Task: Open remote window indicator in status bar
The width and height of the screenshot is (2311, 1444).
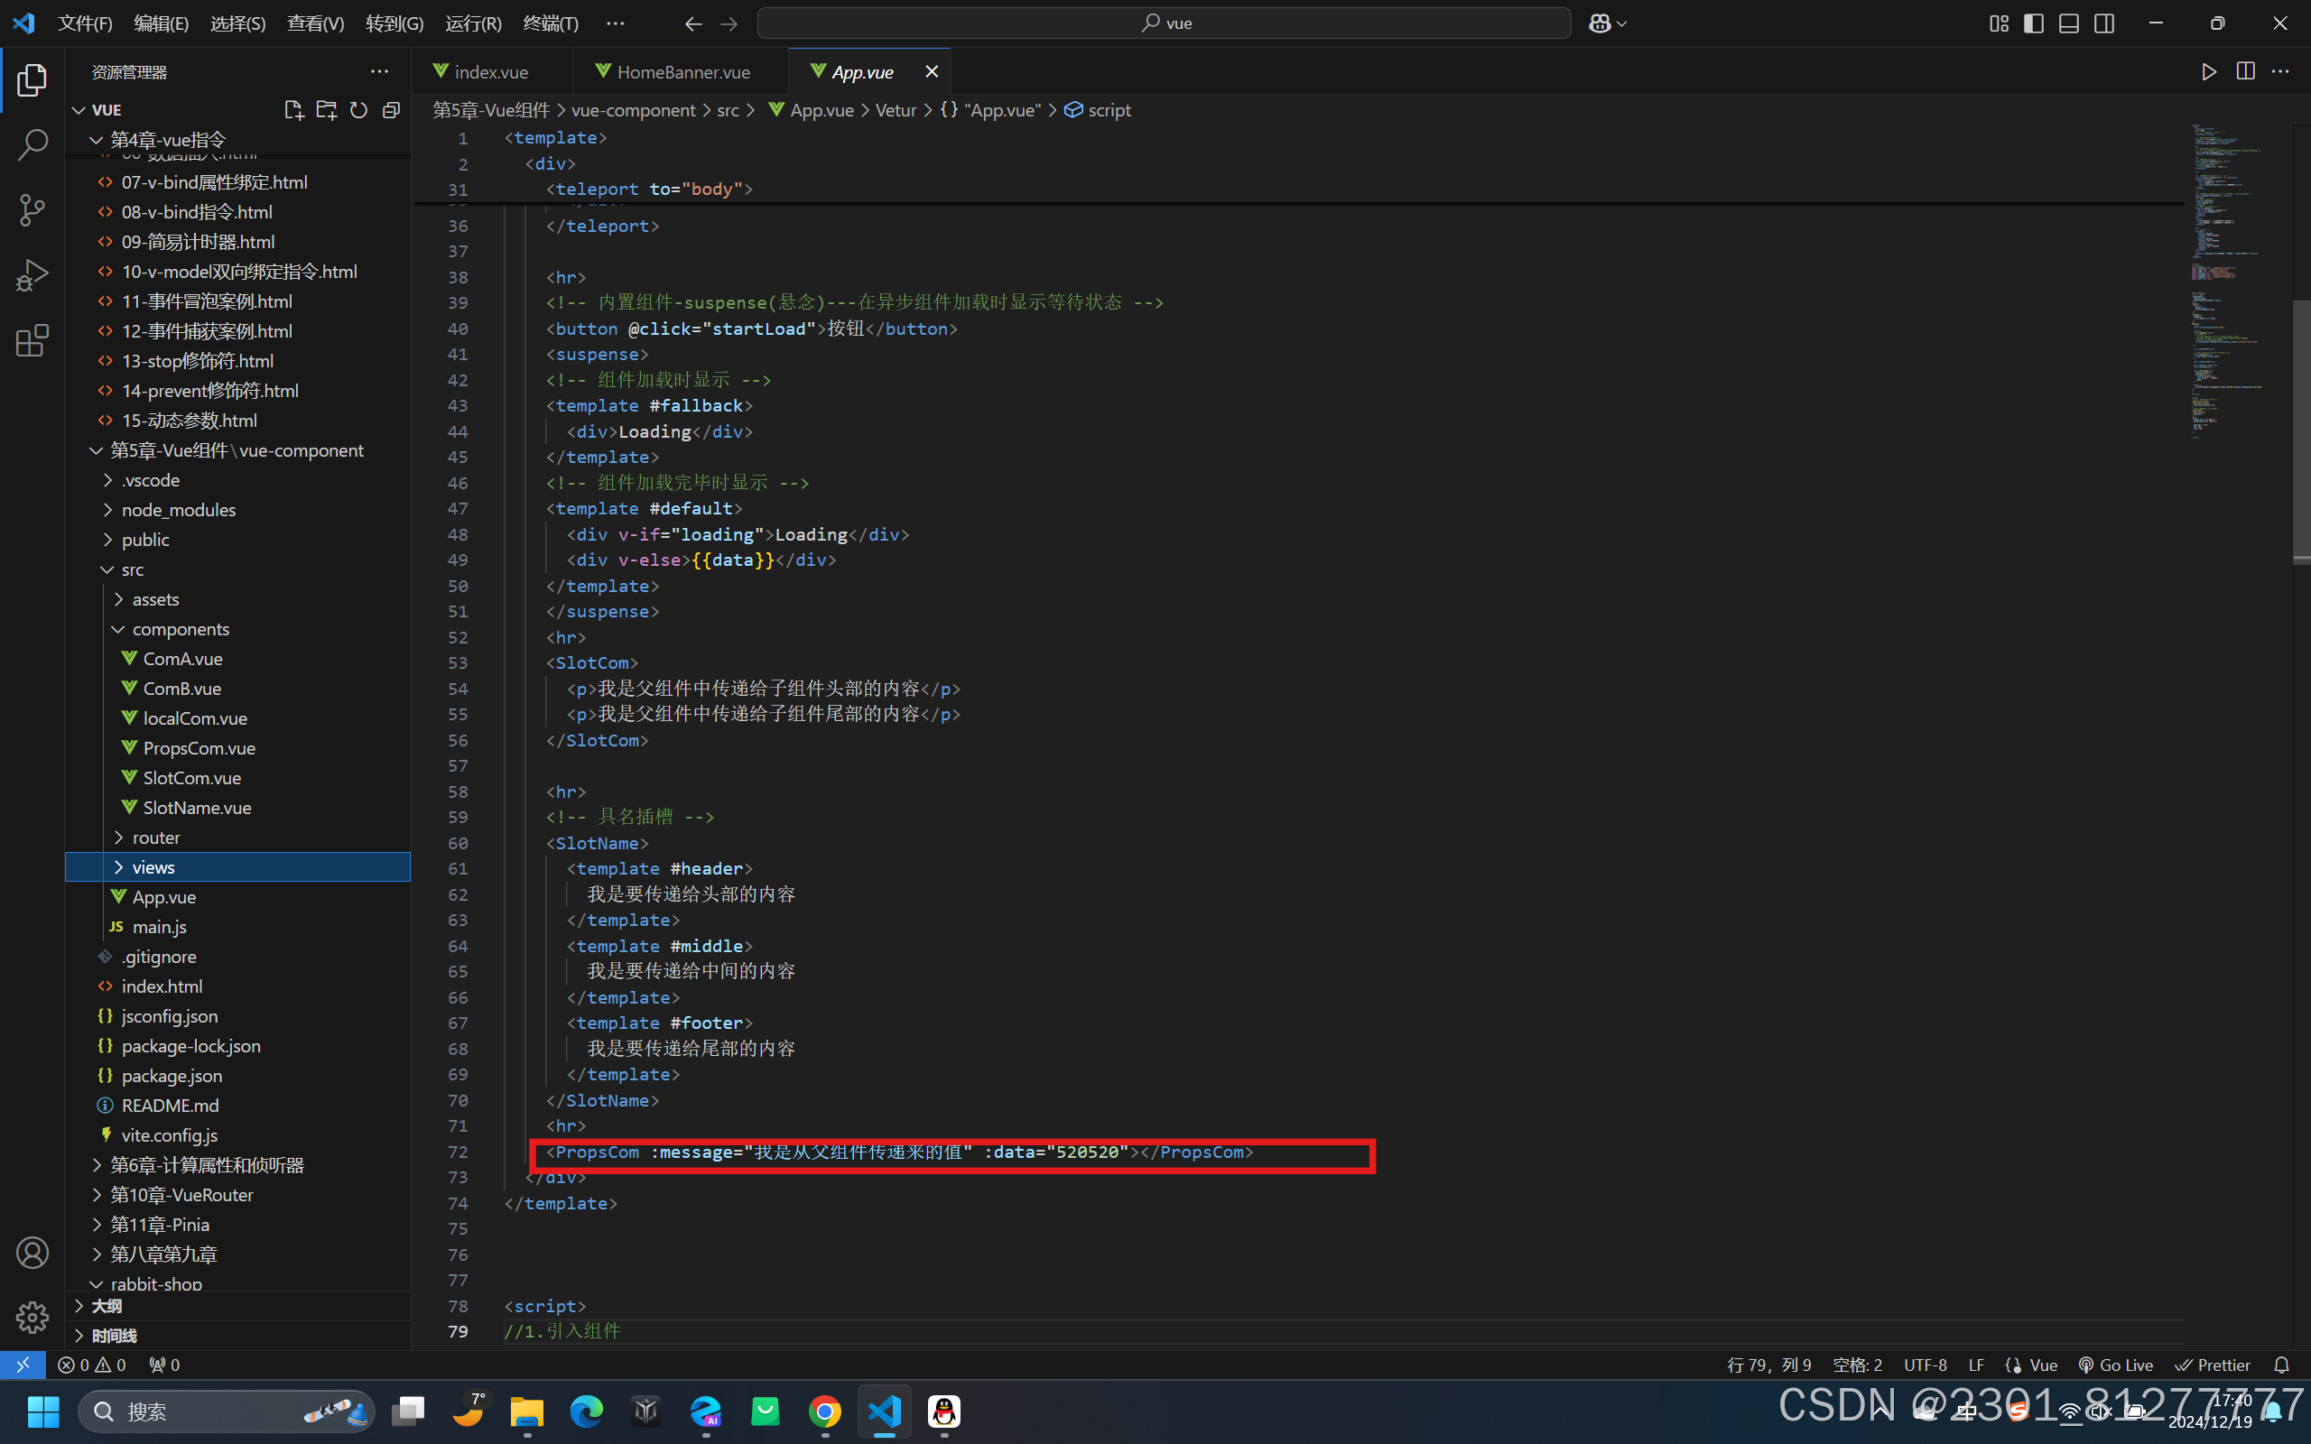Action: [x=23, y=1365]
